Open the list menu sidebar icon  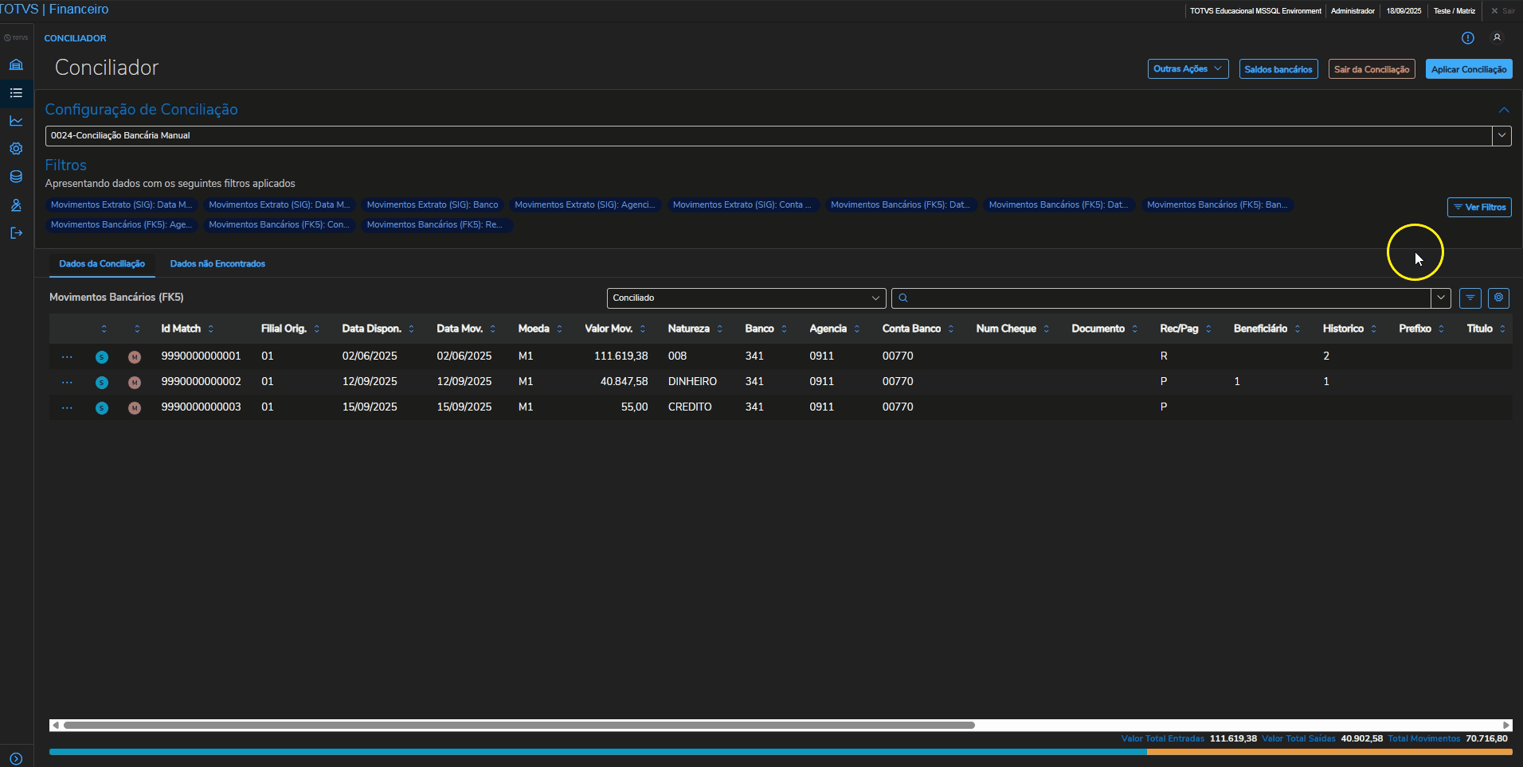pos(16,93)
